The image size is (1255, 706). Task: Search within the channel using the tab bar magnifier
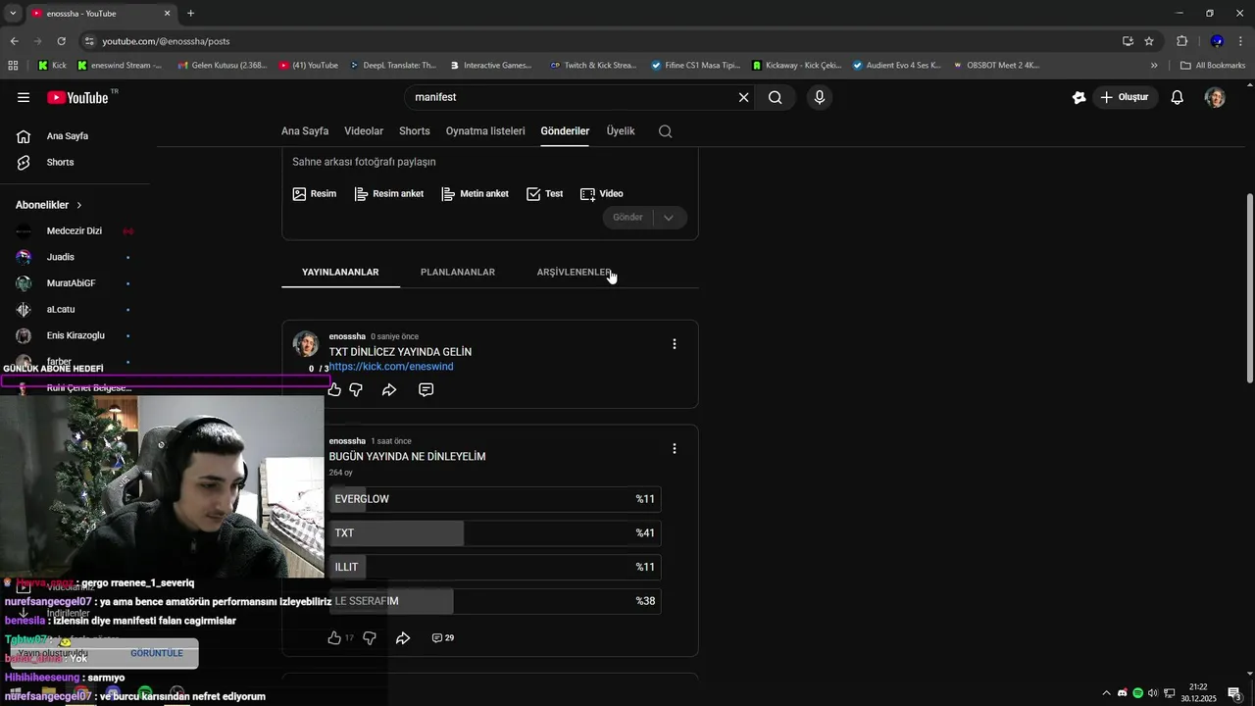coord(665,131)
